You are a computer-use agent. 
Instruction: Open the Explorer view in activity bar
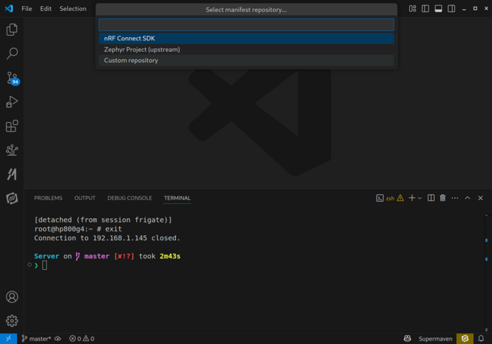tap(12, 30)
